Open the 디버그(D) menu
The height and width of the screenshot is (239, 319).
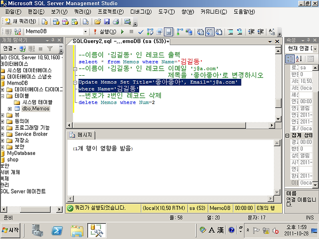(141, 12)
